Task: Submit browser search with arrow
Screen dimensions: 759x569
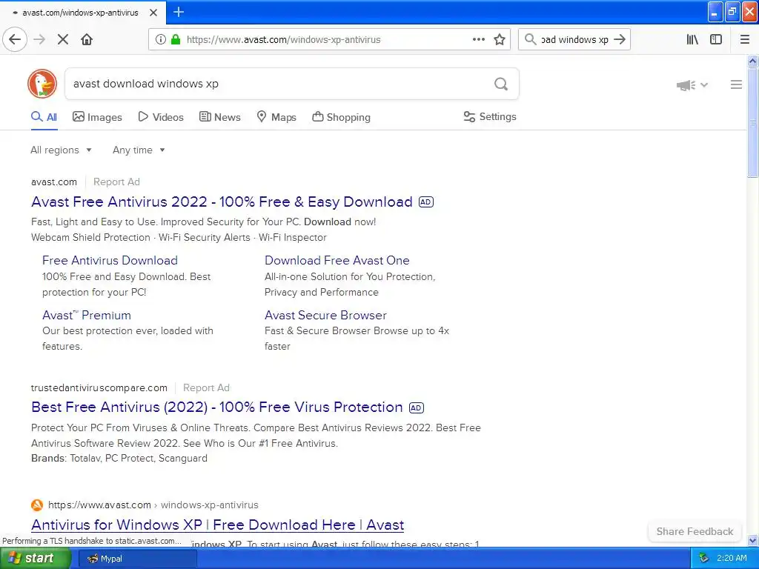Action: tap(620, 39)
